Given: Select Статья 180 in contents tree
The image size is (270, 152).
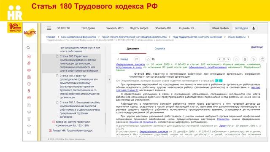Looking at the screenshot, I should (x=71, y=63).
